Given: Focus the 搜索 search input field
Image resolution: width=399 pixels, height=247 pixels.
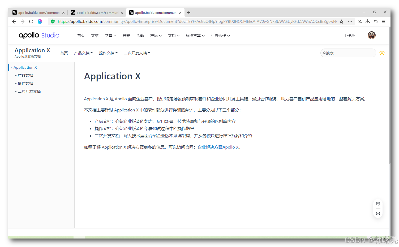Looking at the screenshot, I should pos(348,53).
